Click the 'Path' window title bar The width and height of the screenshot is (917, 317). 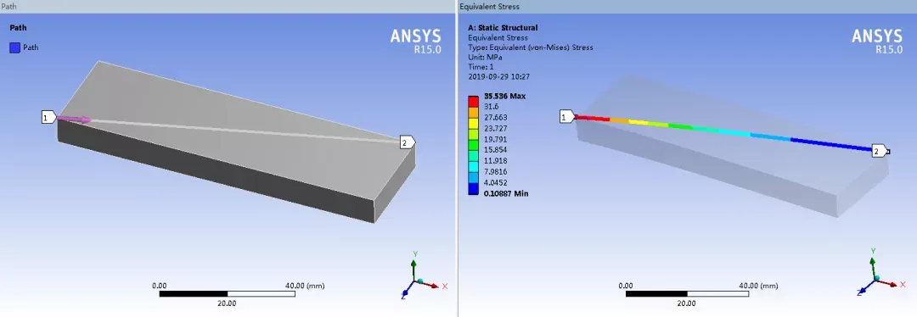pyautogui.click(x=228, y=7)
